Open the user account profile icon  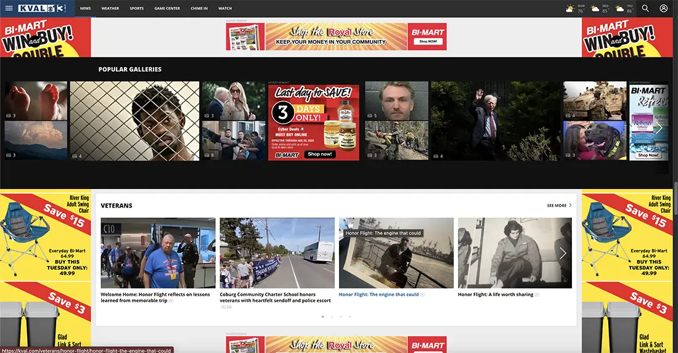[663, 8]
